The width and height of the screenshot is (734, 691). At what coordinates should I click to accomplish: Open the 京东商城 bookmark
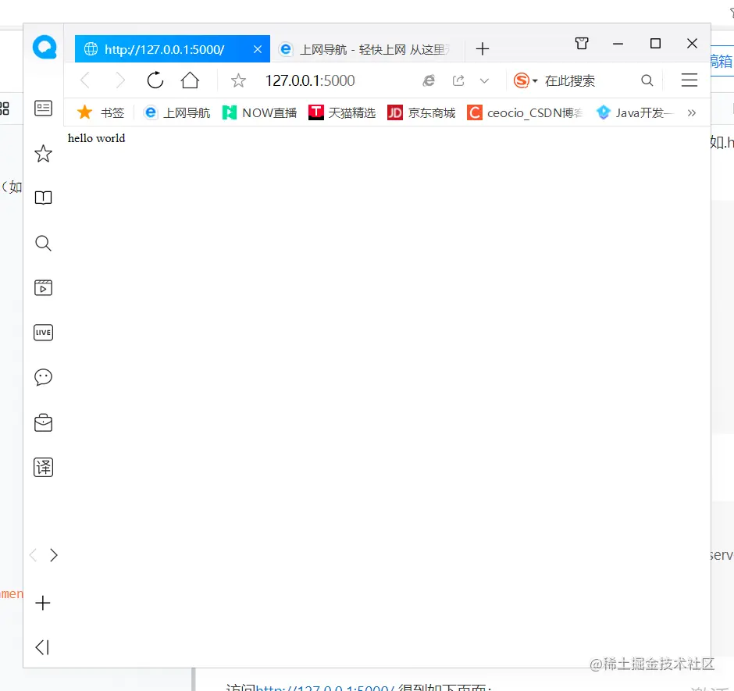pos(422,112)
